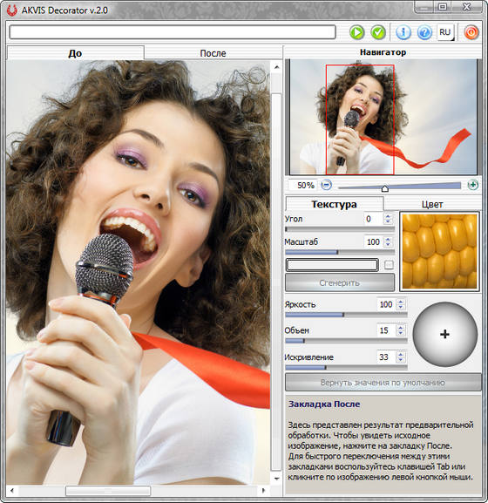The image size is (488, 503).
Task: Tick the small checkbox above Сгенерить button
Action: click(389, 265)
